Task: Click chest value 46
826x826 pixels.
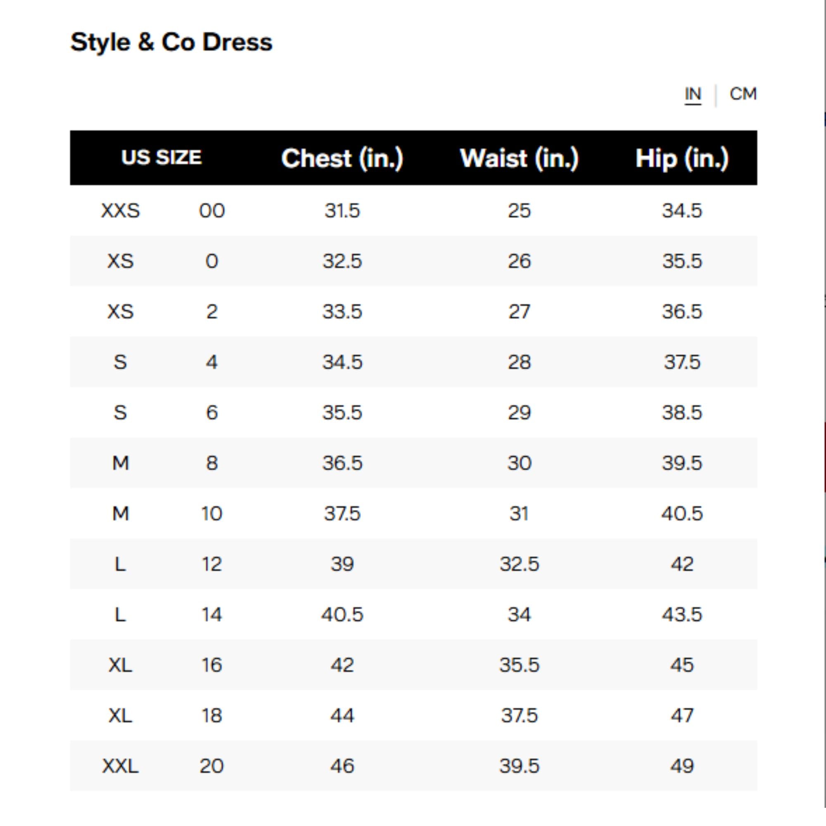Action: tap(342, 766)
